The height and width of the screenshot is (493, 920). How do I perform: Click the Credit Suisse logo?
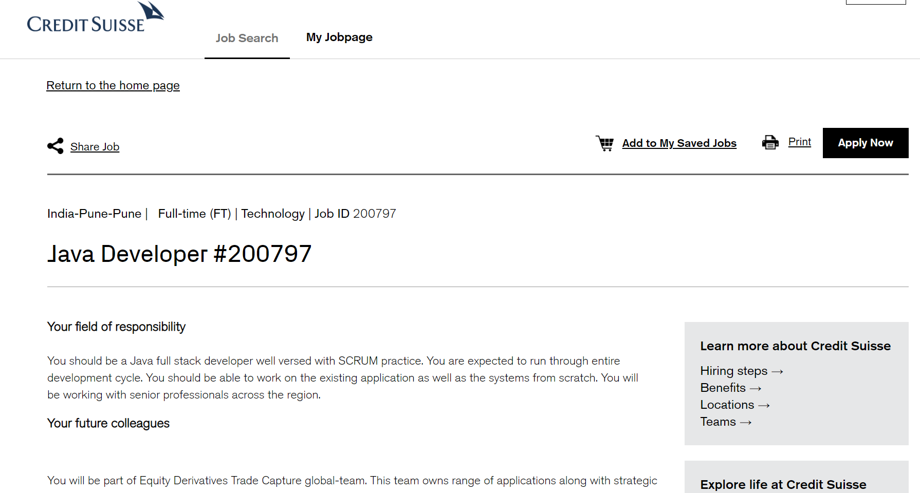tap(95, 18)
